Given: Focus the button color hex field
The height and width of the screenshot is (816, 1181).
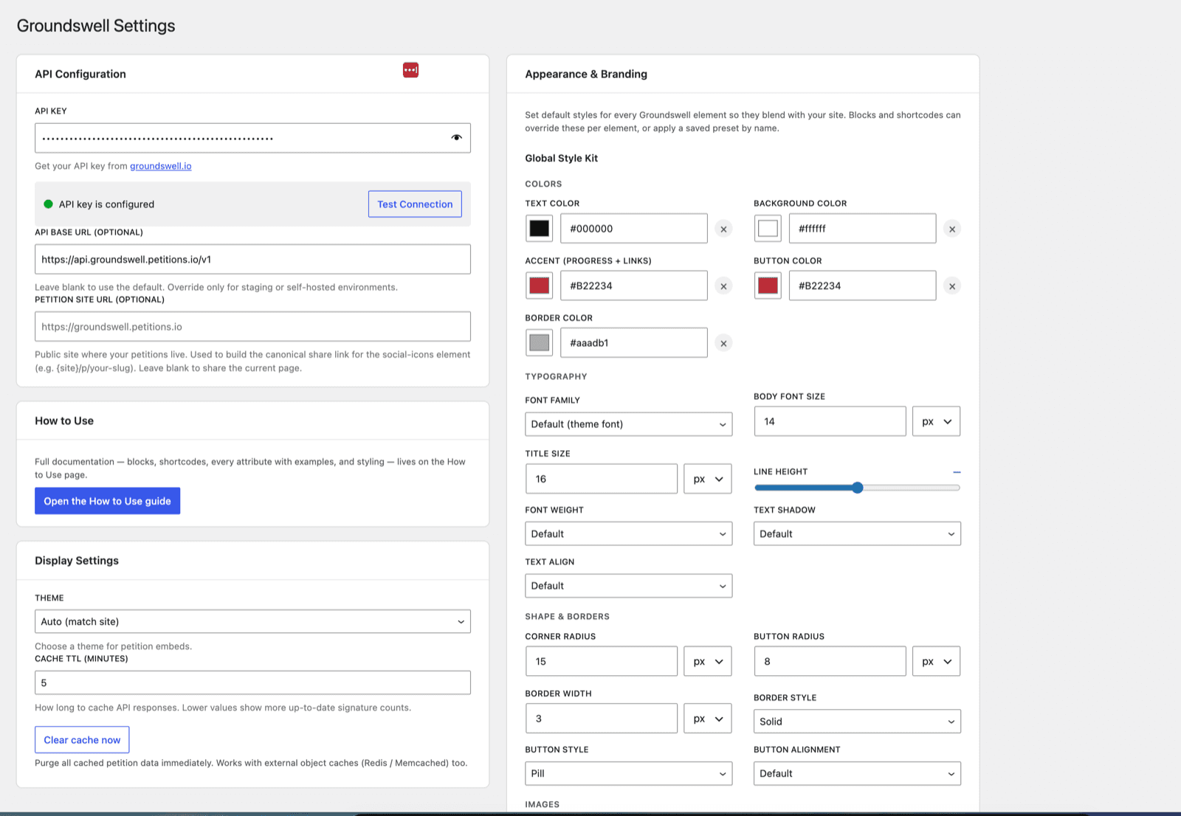Looking at the screenshot, I should click(863, 286).
